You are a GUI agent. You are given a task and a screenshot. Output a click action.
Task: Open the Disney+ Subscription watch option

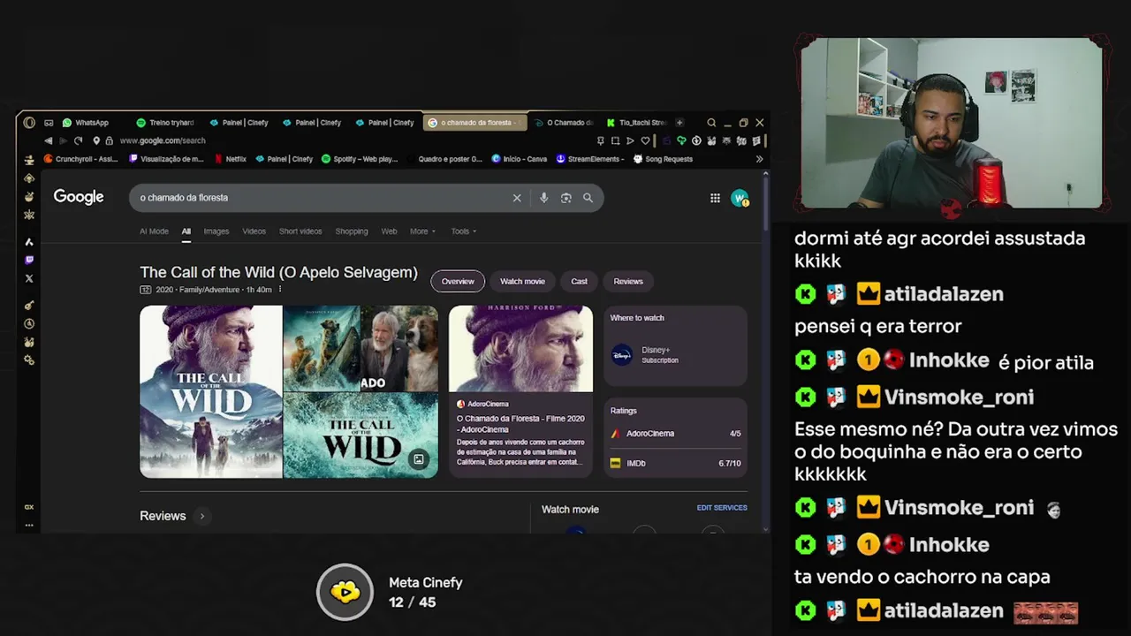click(675, 355)
